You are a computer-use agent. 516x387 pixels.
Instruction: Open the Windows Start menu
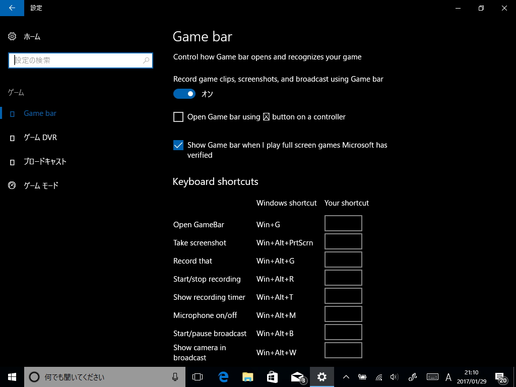[12, 377]
